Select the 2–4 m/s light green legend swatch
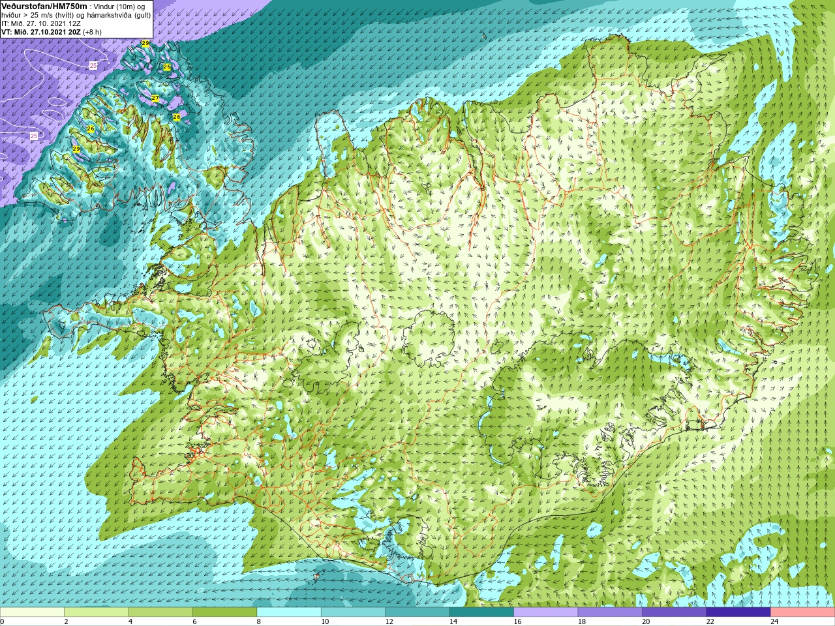Screen dimensions: 835x626 (x=97, y=612)
